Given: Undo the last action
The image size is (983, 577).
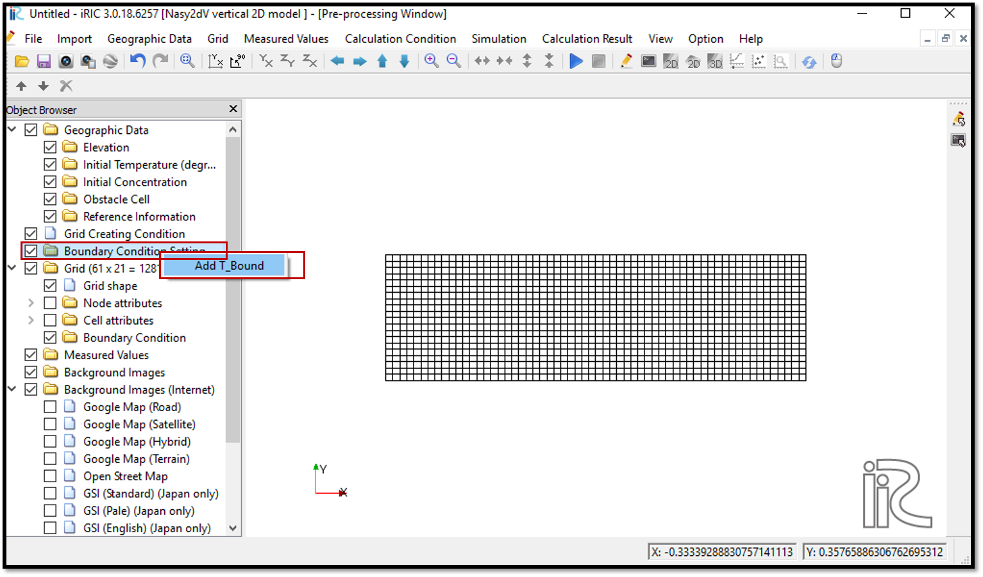Looking at the screenshot, I should (x=138, y=61).
